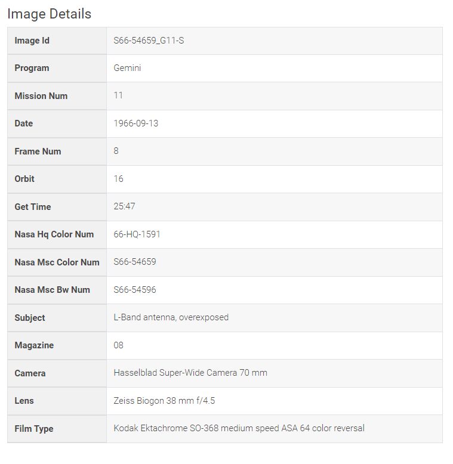
Task: Click the Orbit value 16
Action: [118, 179]
